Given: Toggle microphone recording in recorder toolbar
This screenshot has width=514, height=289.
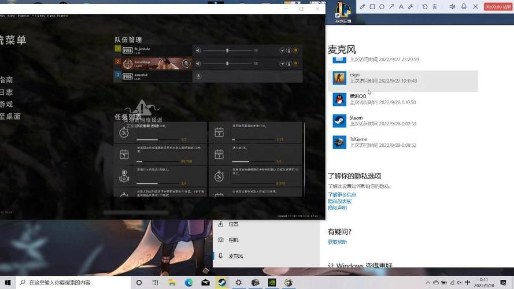Looking at the screenshot, I should 464,6.
